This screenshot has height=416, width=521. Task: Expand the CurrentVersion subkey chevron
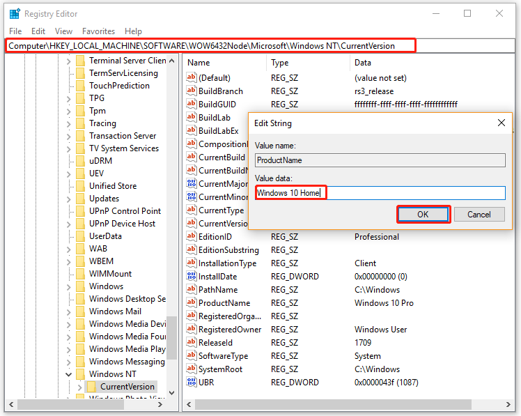[79, 387]
